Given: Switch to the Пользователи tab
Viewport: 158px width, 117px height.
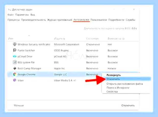Looking at the screenshot, I should click(99, 20).
